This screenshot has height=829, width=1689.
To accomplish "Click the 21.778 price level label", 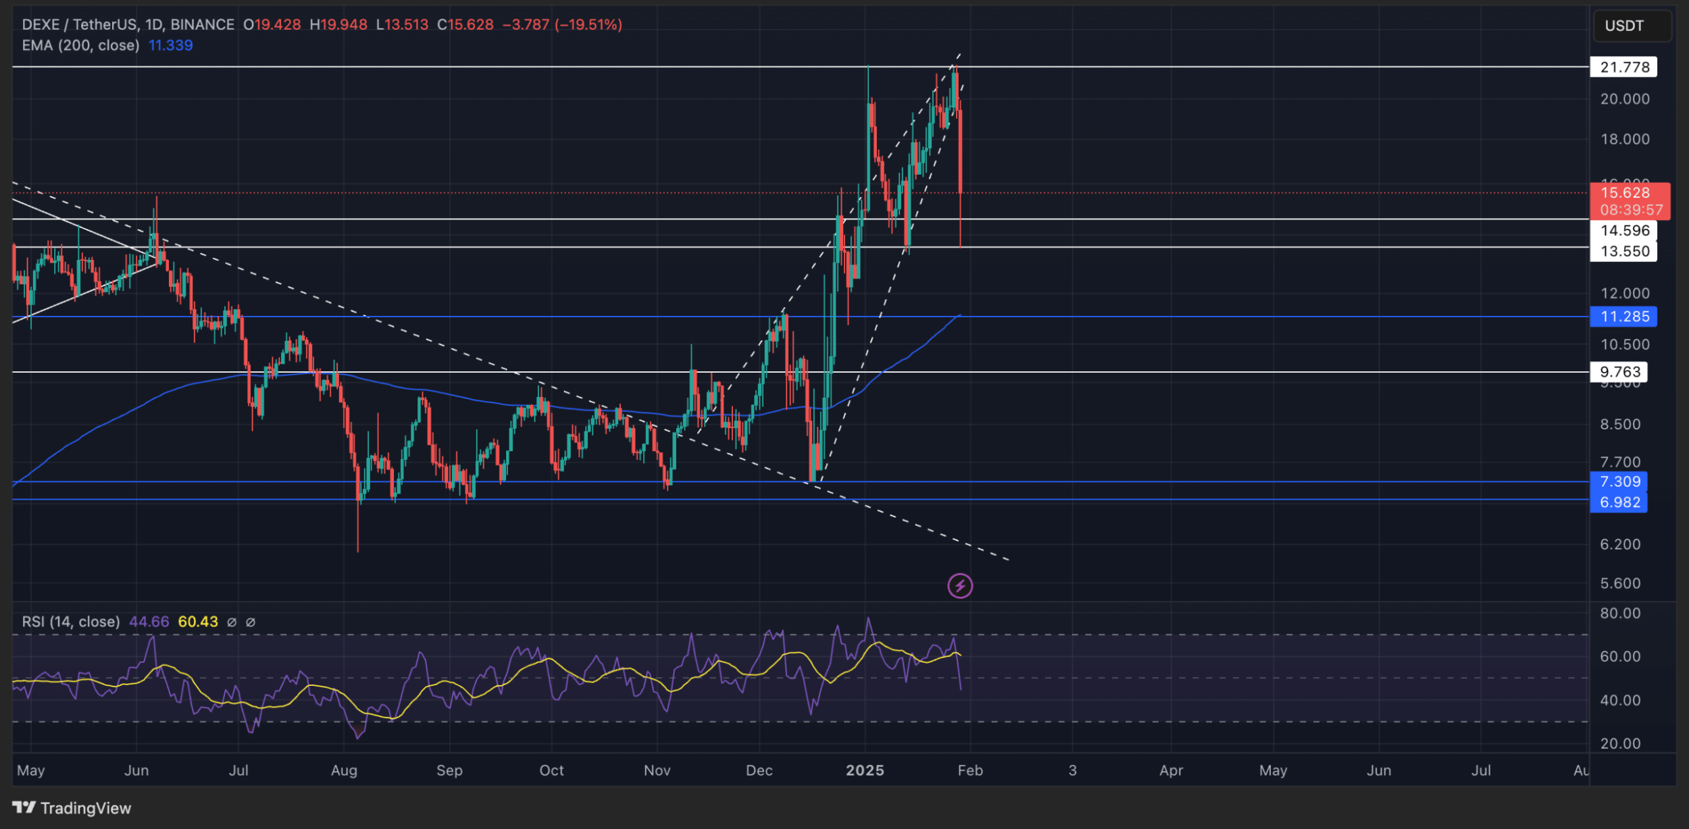I will pyautogui.click(x=1623, y=67).
